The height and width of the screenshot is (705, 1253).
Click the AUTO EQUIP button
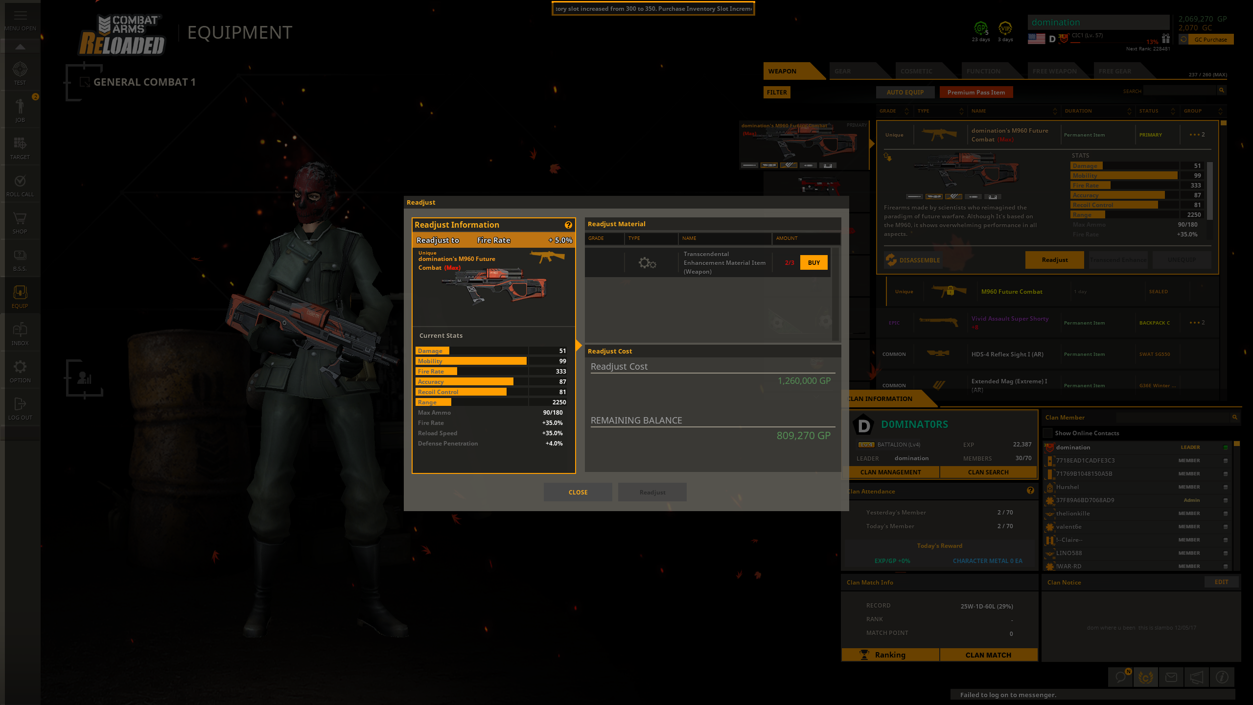(x=905, y=92)
